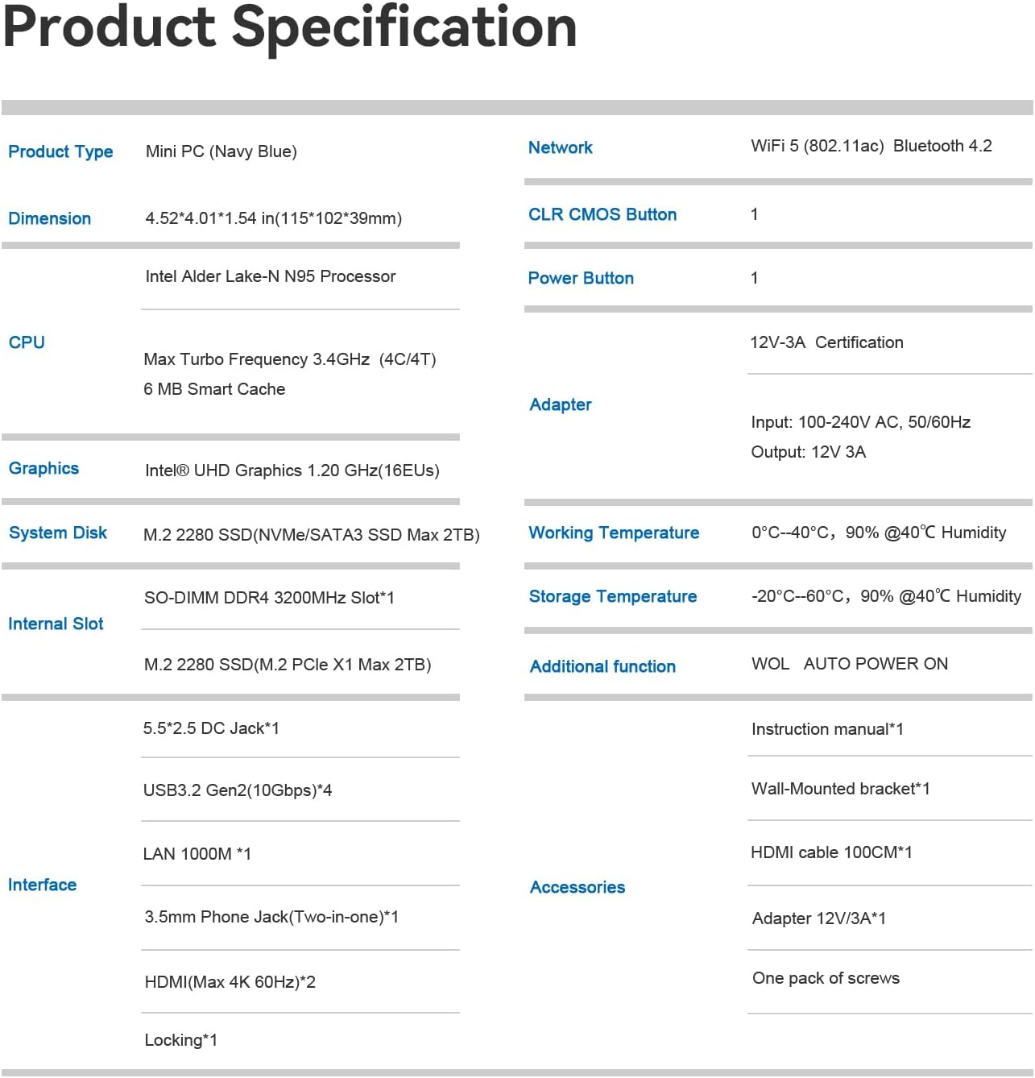Viewport: 1035px width, 1078px height.
Task: Click the USB3.2 Gen2(10Gbps)*4 entry
Action: (x=238, y=790)
